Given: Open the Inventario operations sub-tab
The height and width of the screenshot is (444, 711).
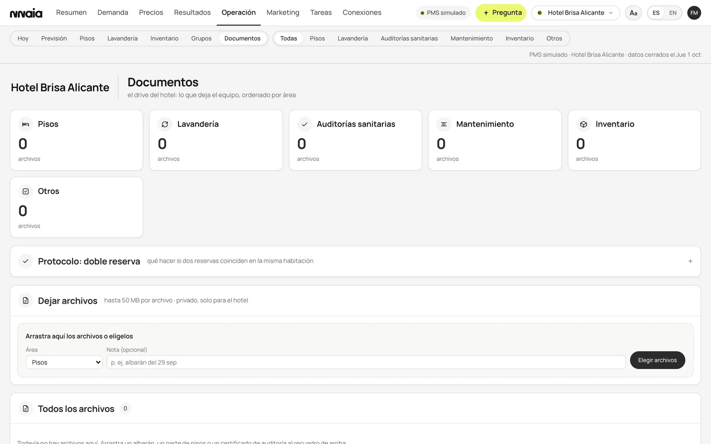Looking at the screenshot, I should (x=164, y=39).
